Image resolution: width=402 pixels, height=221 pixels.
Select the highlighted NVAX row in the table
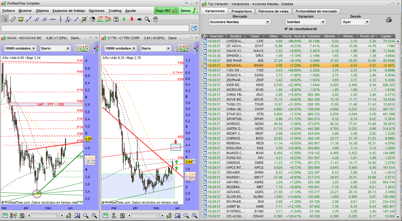(299, 65)
